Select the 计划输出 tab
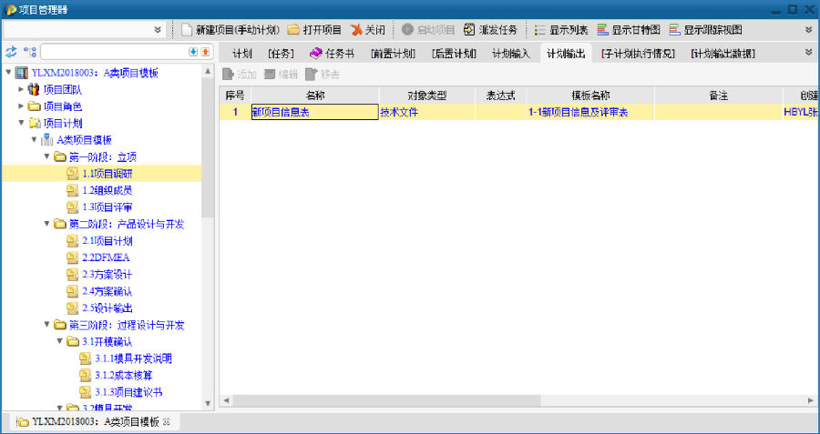This screenshot has height=434, width=820. 565,54
